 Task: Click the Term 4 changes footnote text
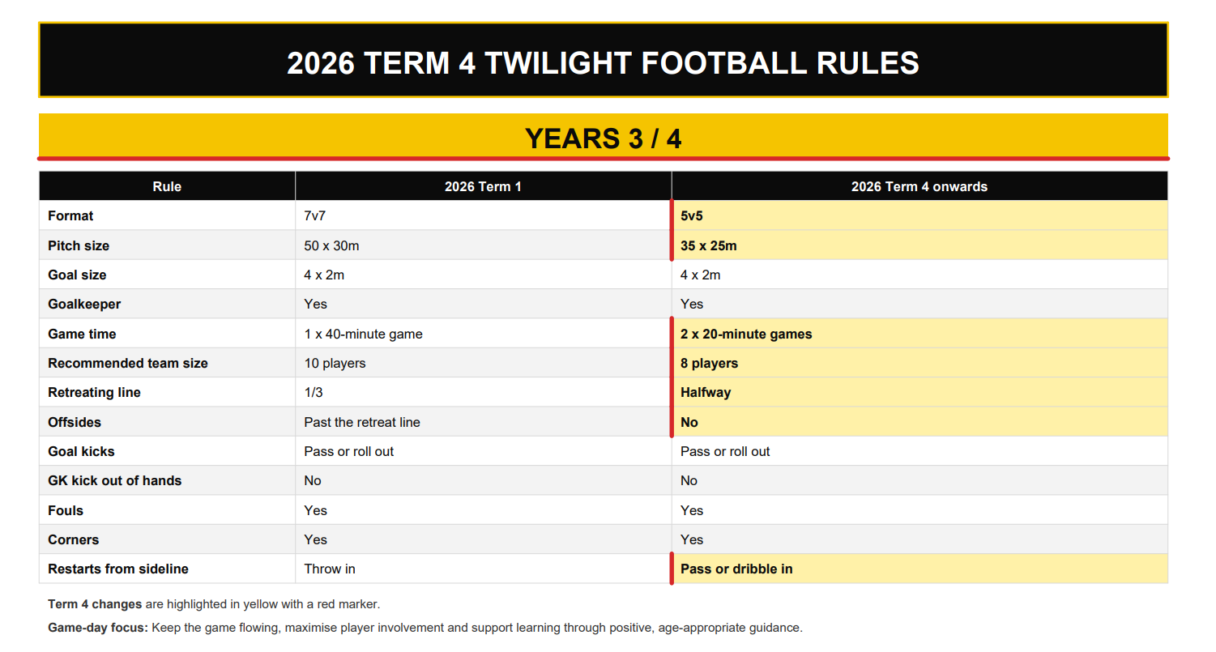click(x=214, y=604)
